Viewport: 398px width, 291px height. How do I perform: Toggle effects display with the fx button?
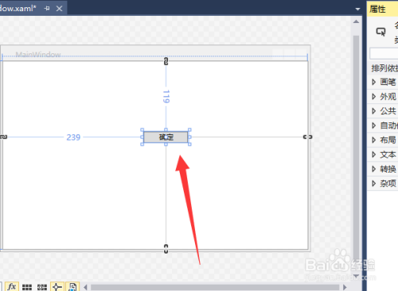click(12, 287)
